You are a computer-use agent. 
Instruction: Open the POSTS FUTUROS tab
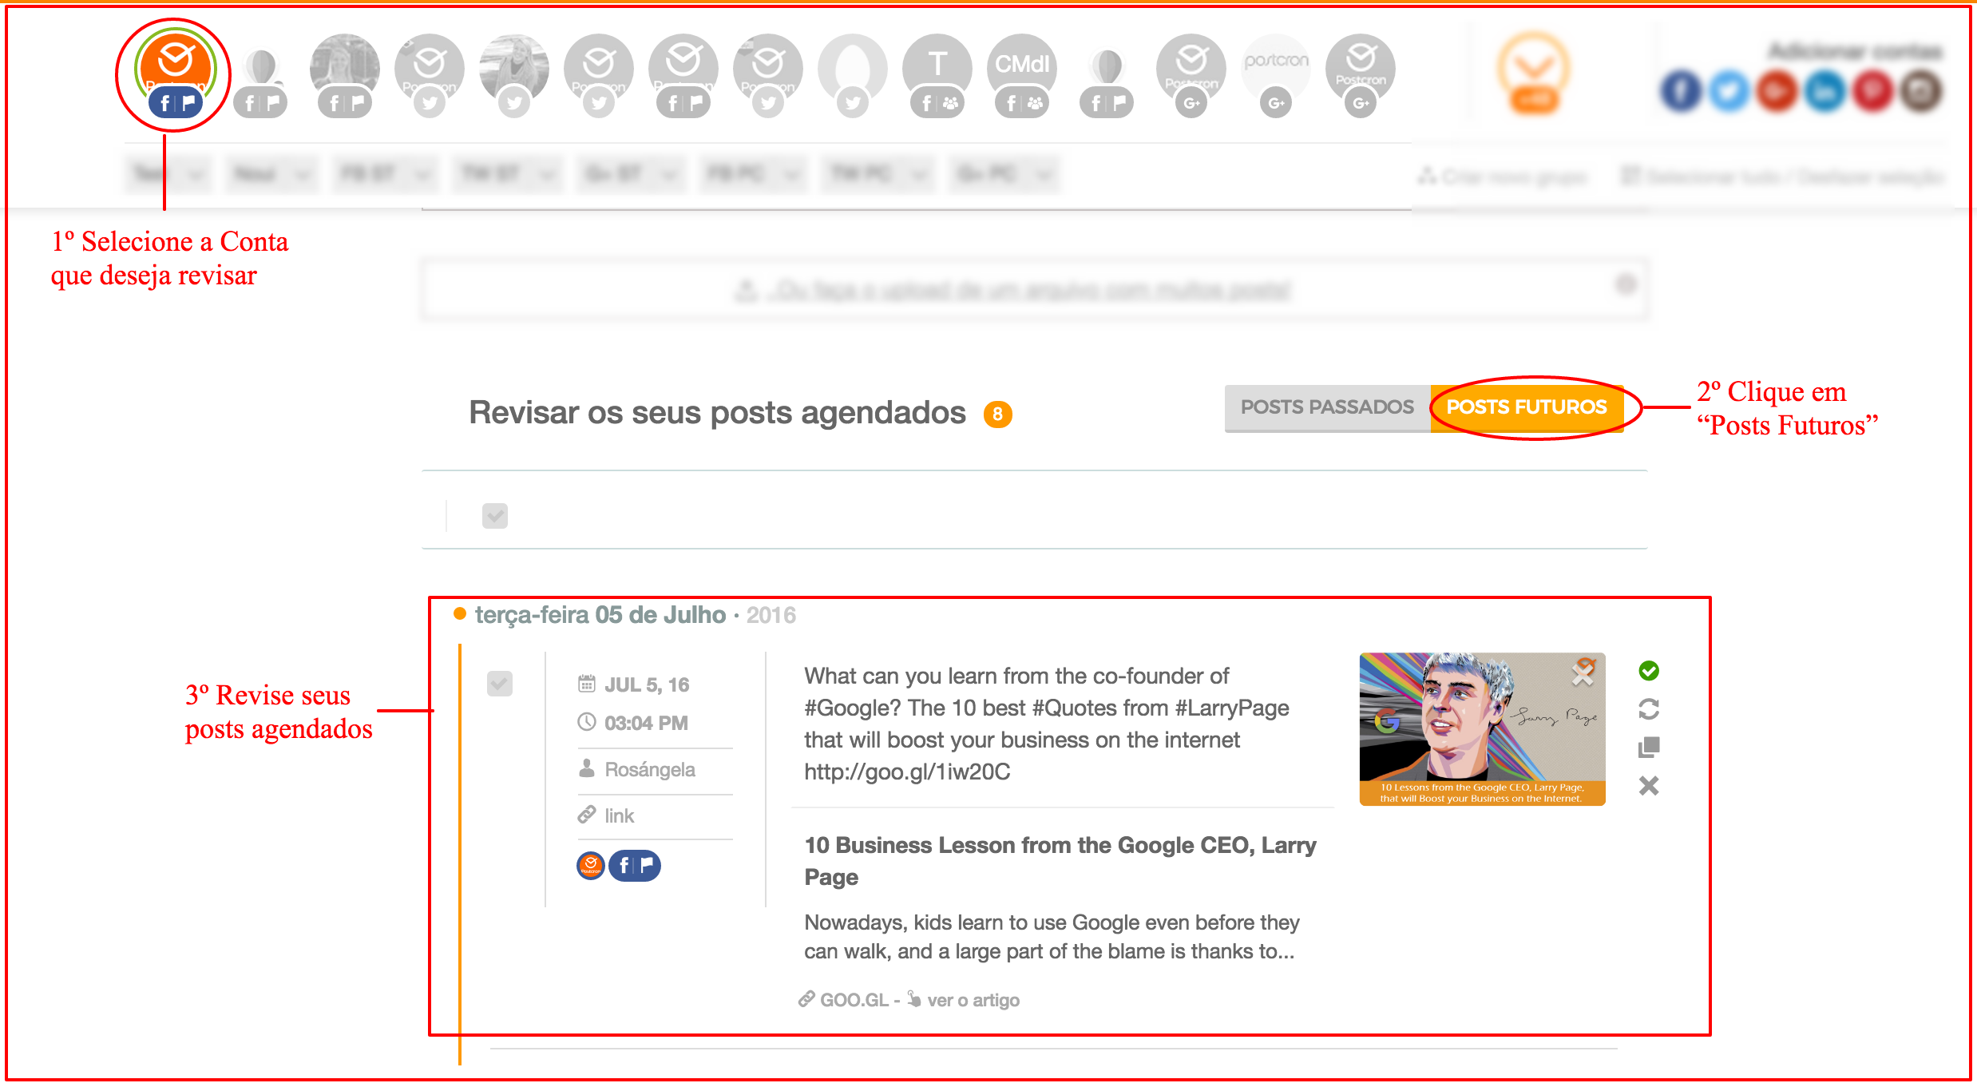(1526, 407)
